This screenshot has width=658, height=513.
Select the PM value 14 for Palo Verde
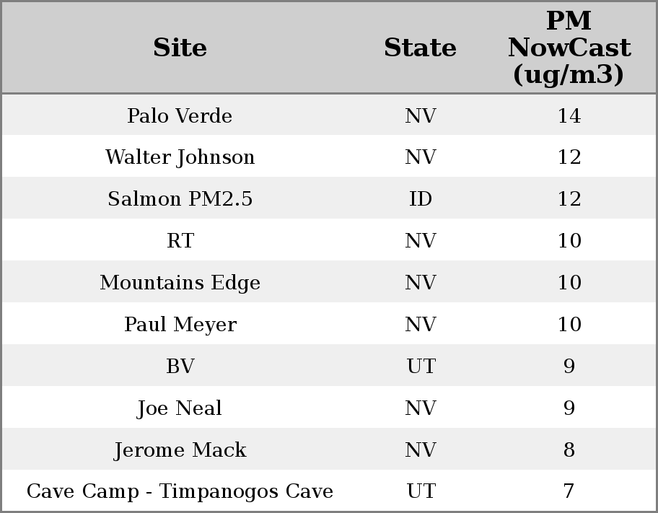pos(569,115)
